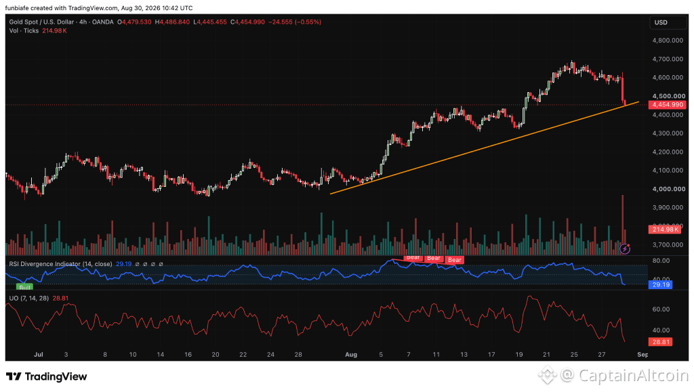Click the 4,600.000 price axis label

668,77
